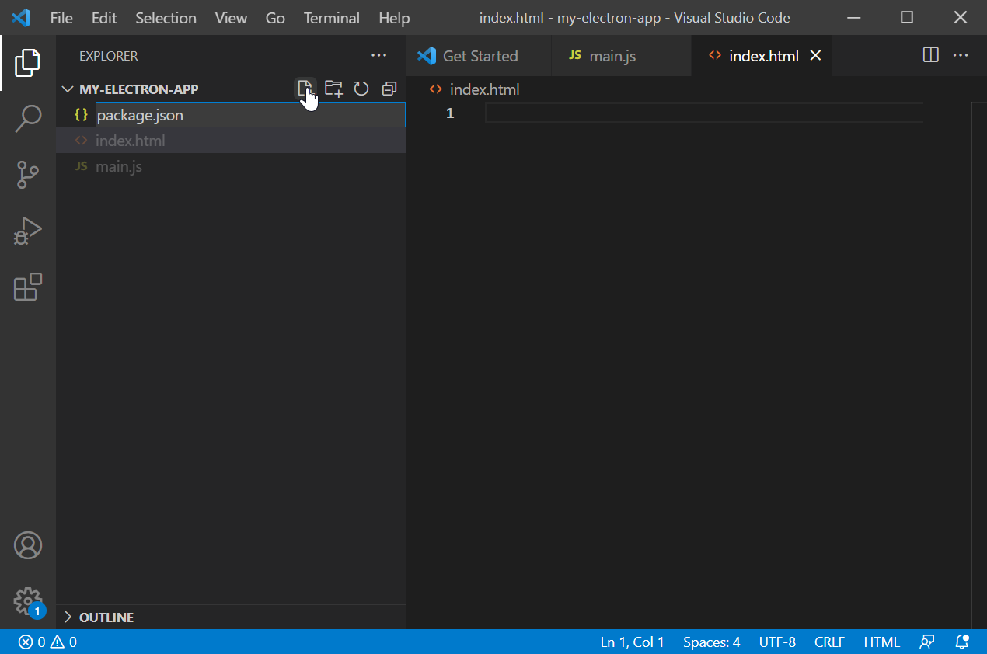Open notifications bell in status bar
987x654 pixels.
click(x=962, y=642)
